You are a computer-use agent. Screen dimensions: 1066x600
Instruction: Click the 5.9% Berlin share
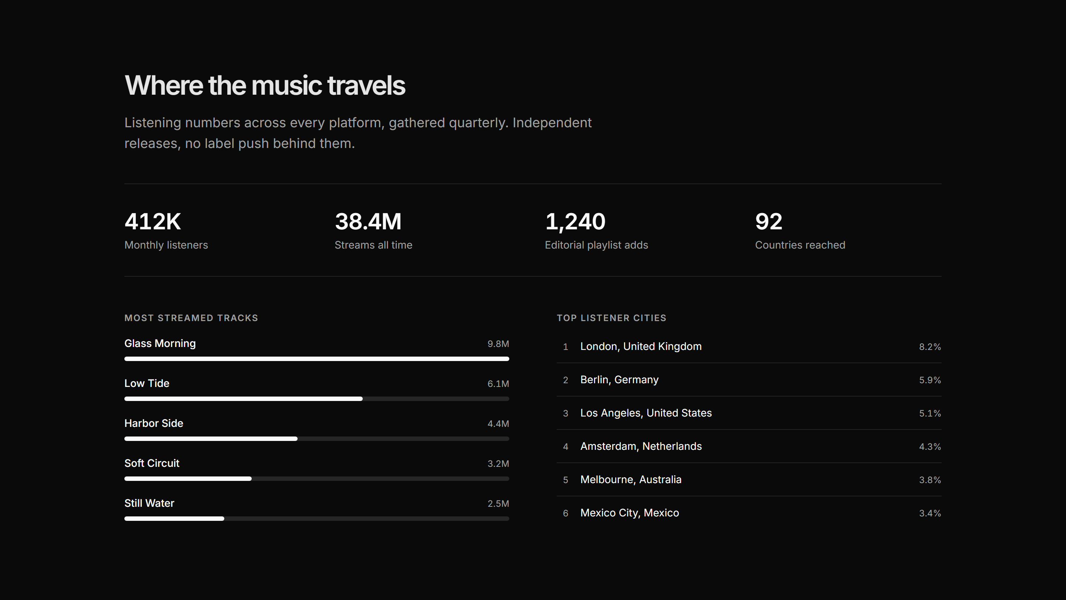coord(930,380)
